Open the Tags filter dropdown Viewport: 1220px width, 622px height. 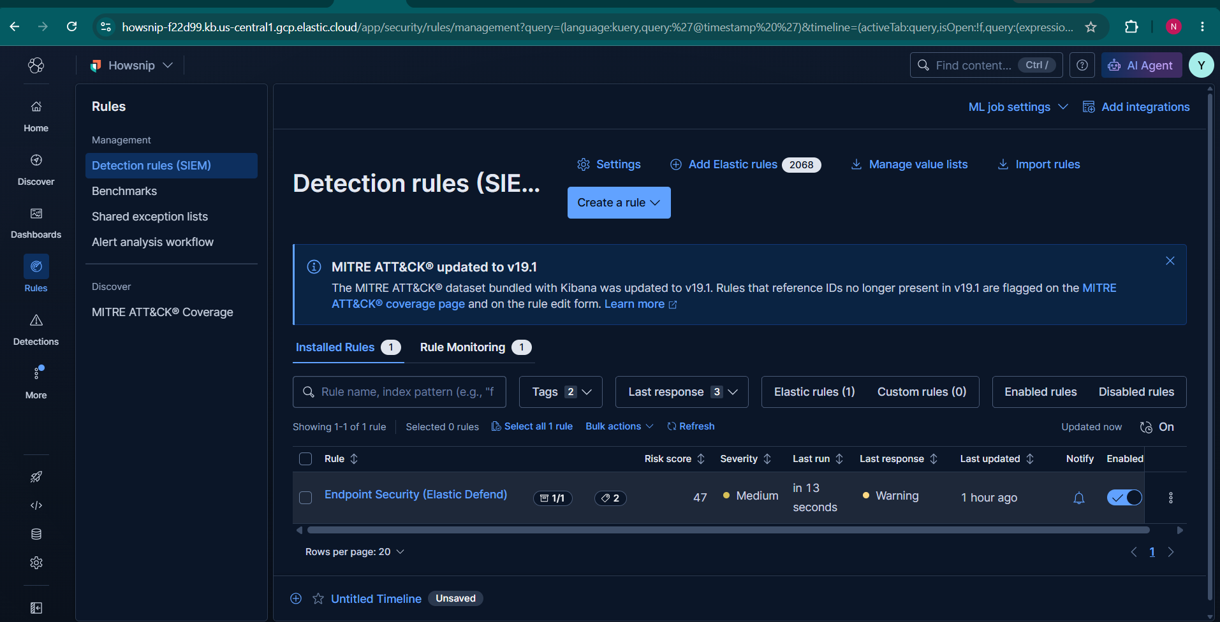pos(561,392)
